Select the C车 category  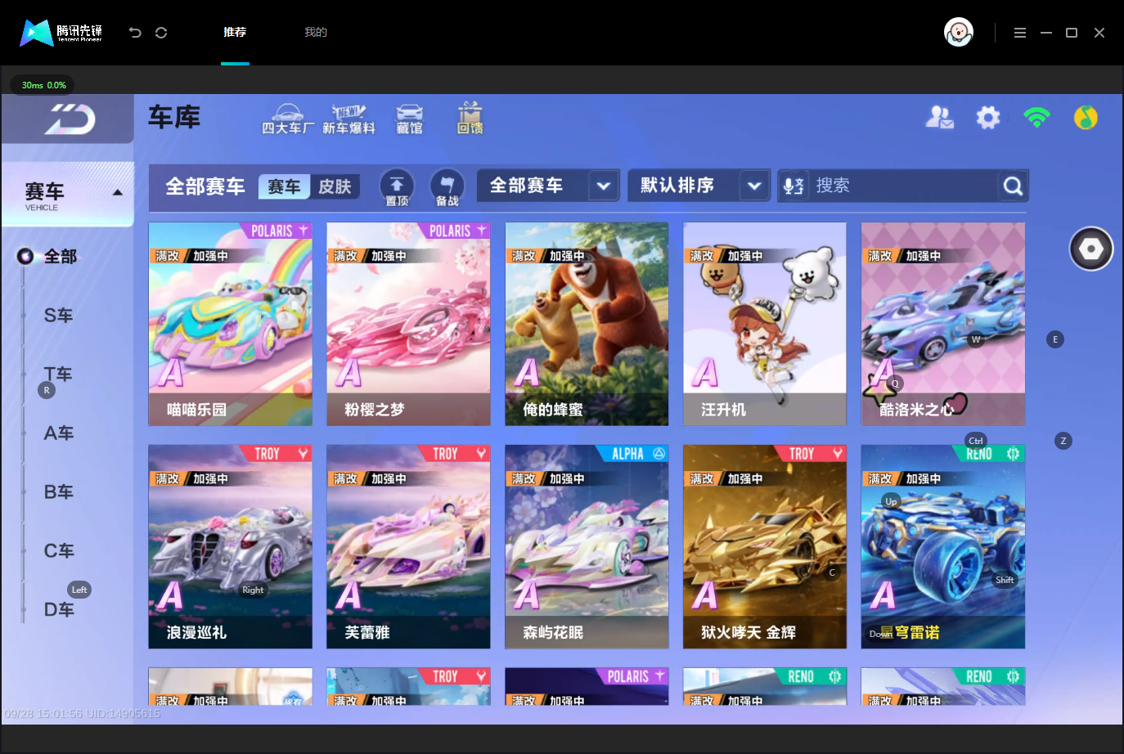tap(59, 551)
